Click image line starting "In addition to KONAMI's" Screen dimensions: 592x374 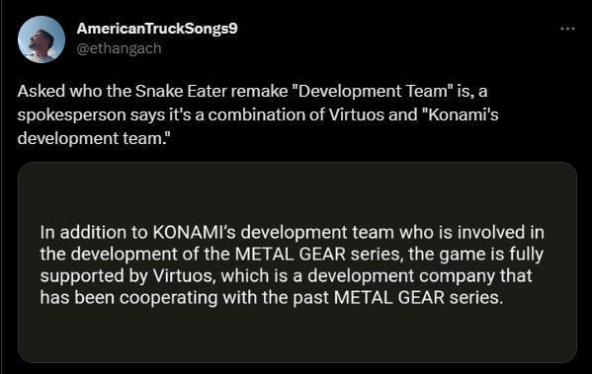(293, 232)
